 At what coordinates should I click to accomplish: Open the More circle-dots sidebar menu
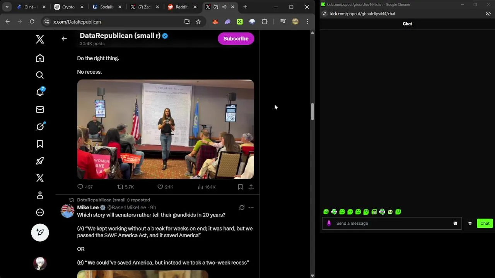click(40, 212)
